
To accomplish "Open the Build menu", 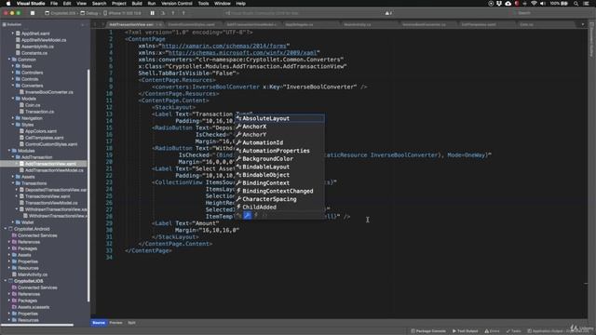I will pyautogui.click(x=137, y=4).
